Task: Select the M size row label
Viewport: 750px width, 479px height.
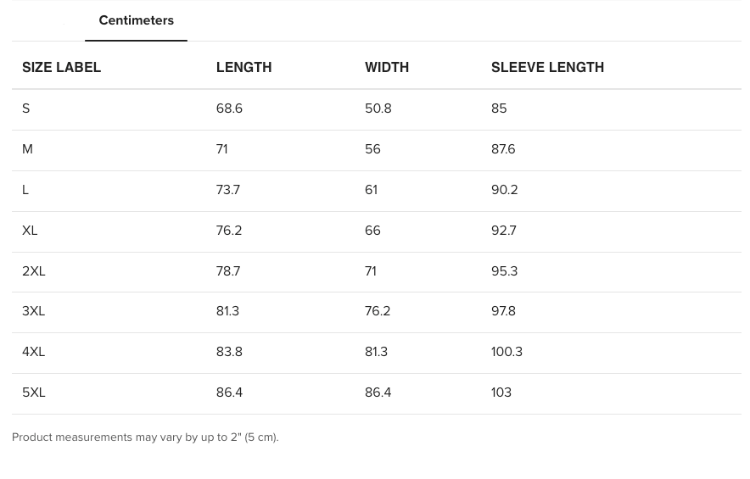Action: pyautogui.click(x=27, y=149)
